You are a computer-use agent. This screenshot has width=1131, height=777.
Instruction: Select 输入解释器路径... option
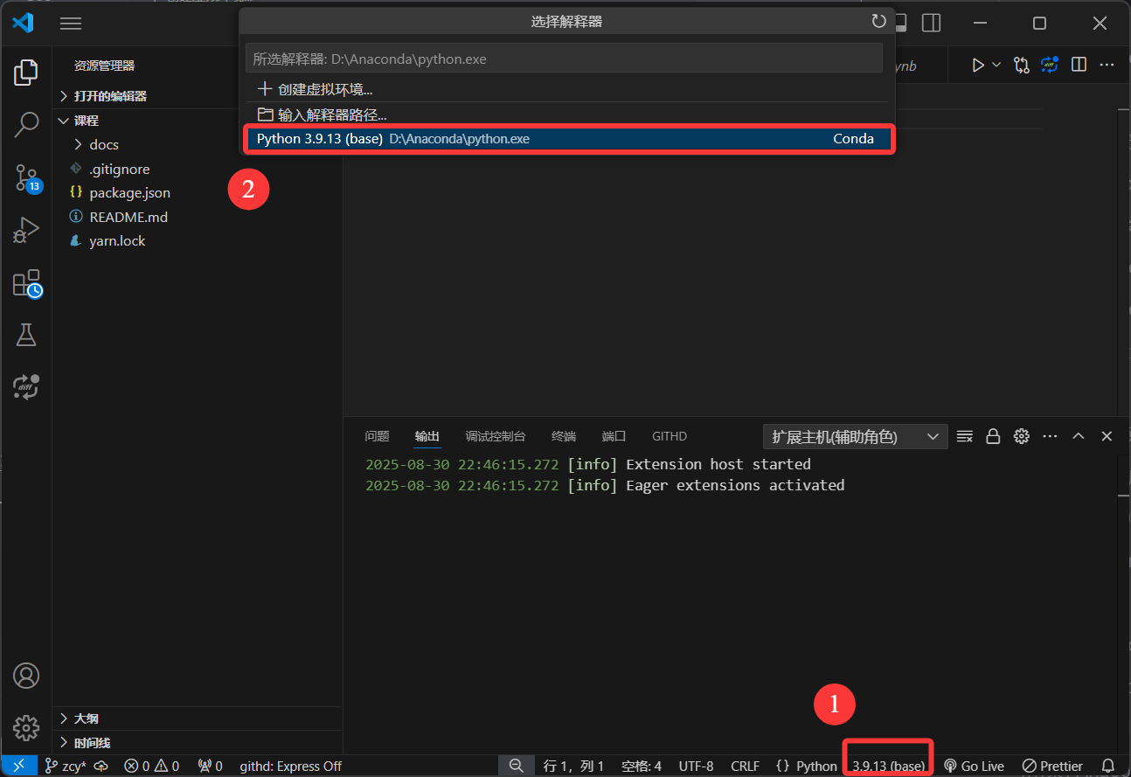[x=567, y=114]
